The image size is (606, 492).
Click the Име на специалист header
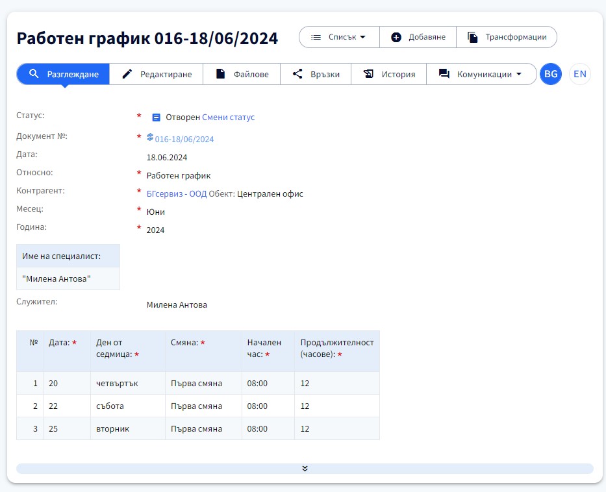68,256
